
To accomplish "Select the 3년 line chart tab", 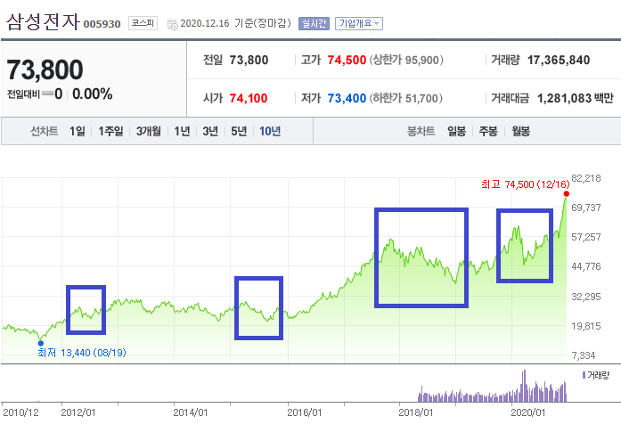I will click(x=210, y=131).
